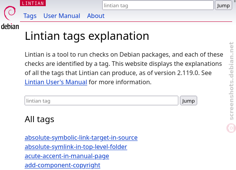The image size is (236, 170).
Task: Focus the lintian tag field below description
Action: tap(101, 101)
